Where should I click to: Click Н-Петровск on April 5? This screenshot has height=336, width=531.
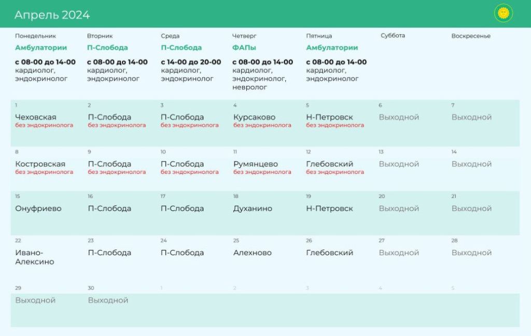click(x=329, y=117)
